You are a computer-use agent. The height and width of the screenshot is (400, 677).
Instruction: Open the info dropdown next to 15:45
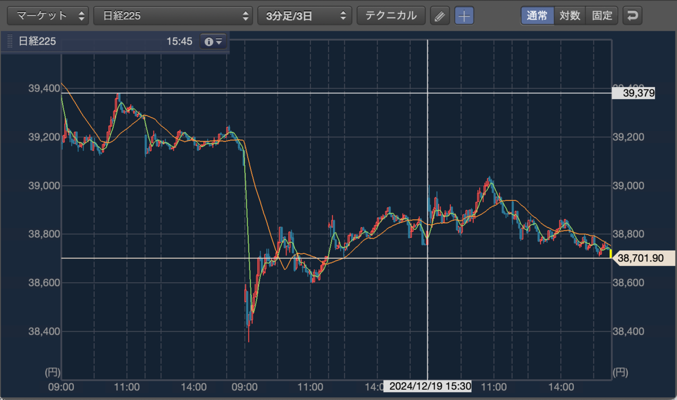(214, 42)
